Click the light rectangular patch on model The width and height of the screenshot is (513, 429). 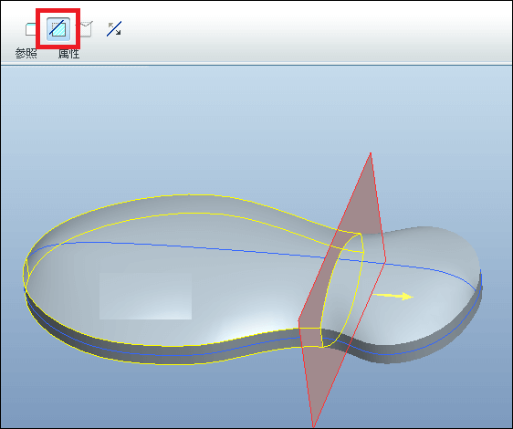(x=145, y=296)
